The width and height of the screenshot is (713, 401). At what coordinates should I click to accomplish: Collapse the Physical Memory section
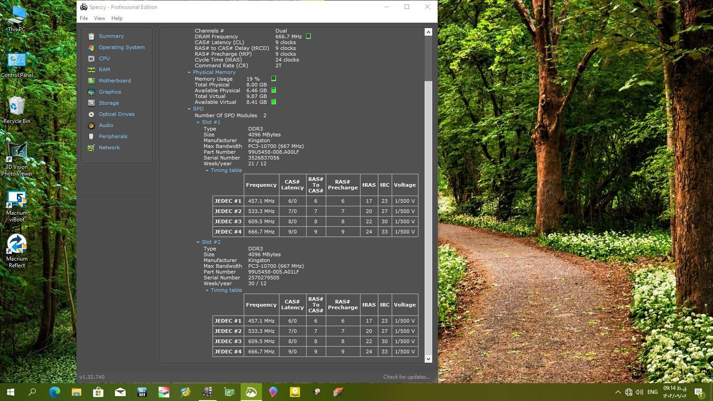(189, 73)
